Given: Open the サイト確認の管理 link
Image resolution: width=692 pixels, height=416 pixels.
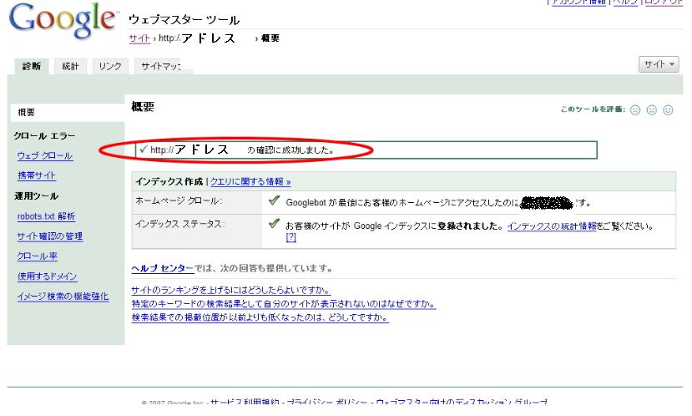Looking at the screenshot, I should (50, 236).
